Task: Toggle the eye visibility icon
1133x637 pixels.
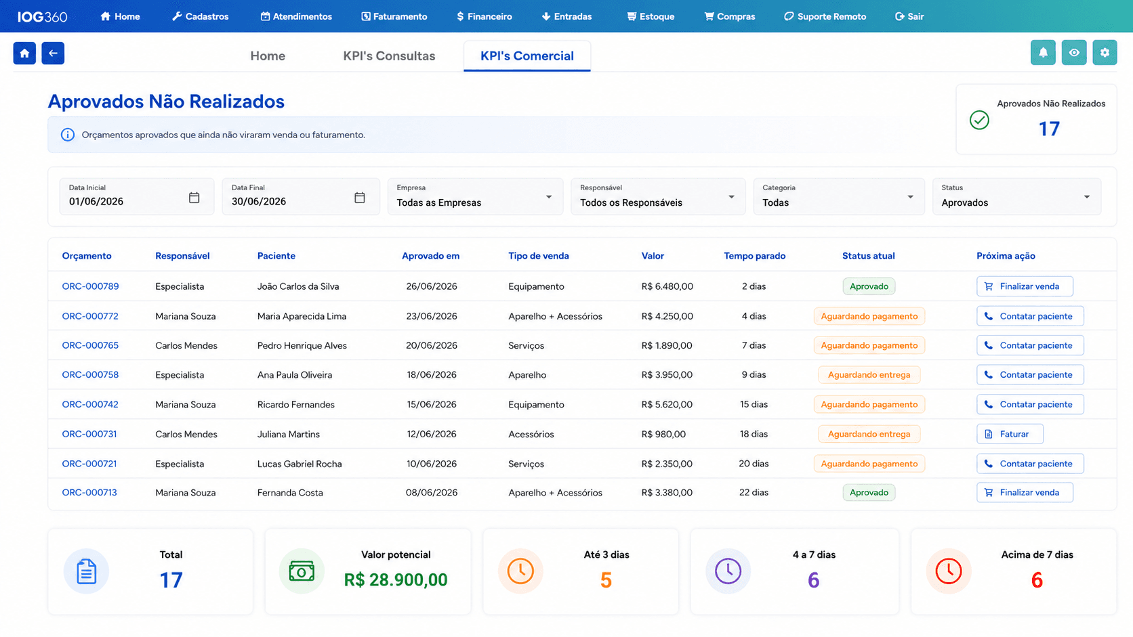Action: (1074, 53)
